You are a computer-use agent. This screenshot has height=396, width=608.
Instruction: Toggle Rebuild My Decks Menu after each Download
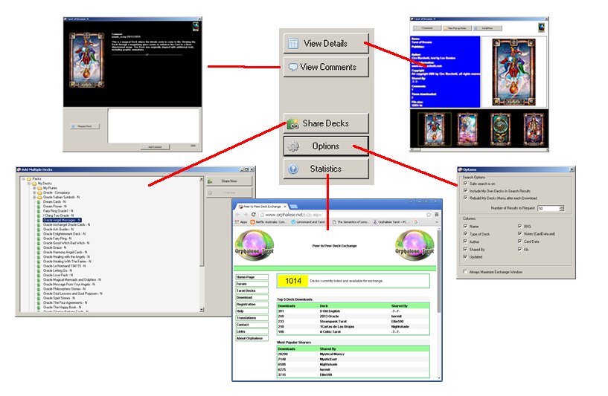[465, 198]
